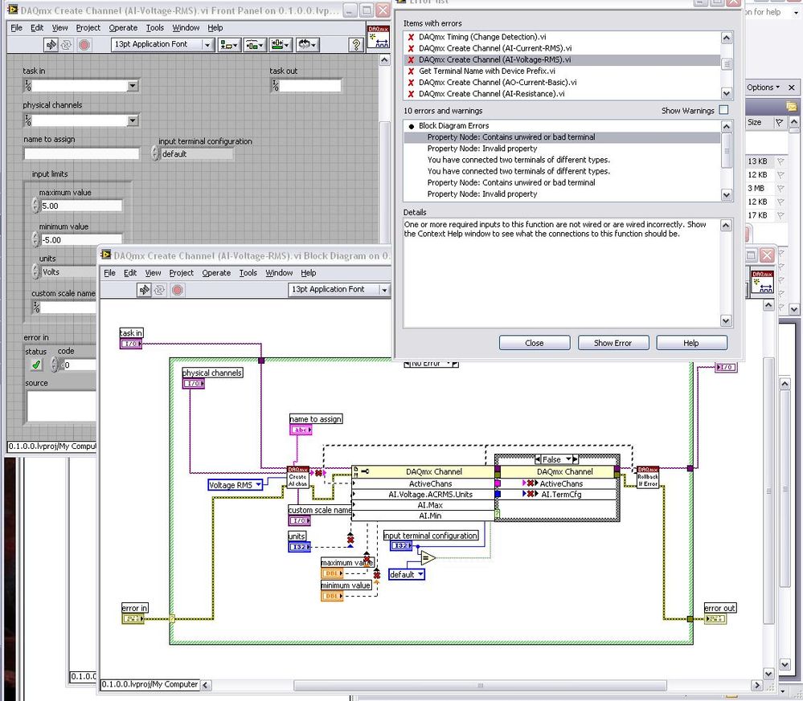Click DAQmx icon in background window corner
803x701 pixels.
point(762,282)
